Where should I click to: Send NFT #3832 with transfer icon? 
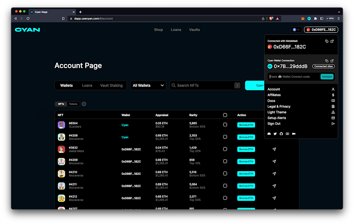[274, 149]
